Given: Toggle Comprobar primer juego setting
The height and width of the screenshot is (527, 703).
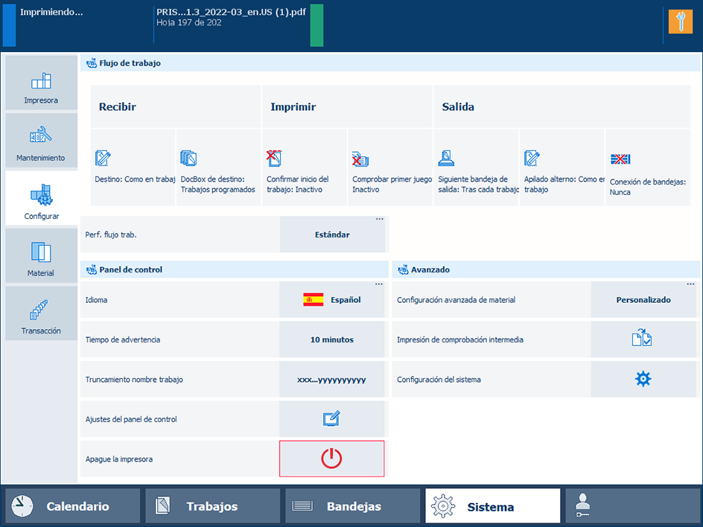Looking at the screenshot, I should click(x=390, y=167).
